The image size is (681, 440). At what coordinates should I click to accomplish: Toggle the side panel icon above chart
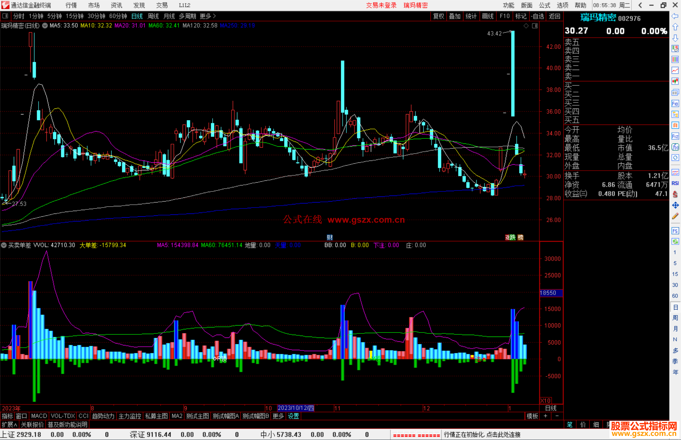[x=535, y=26]
